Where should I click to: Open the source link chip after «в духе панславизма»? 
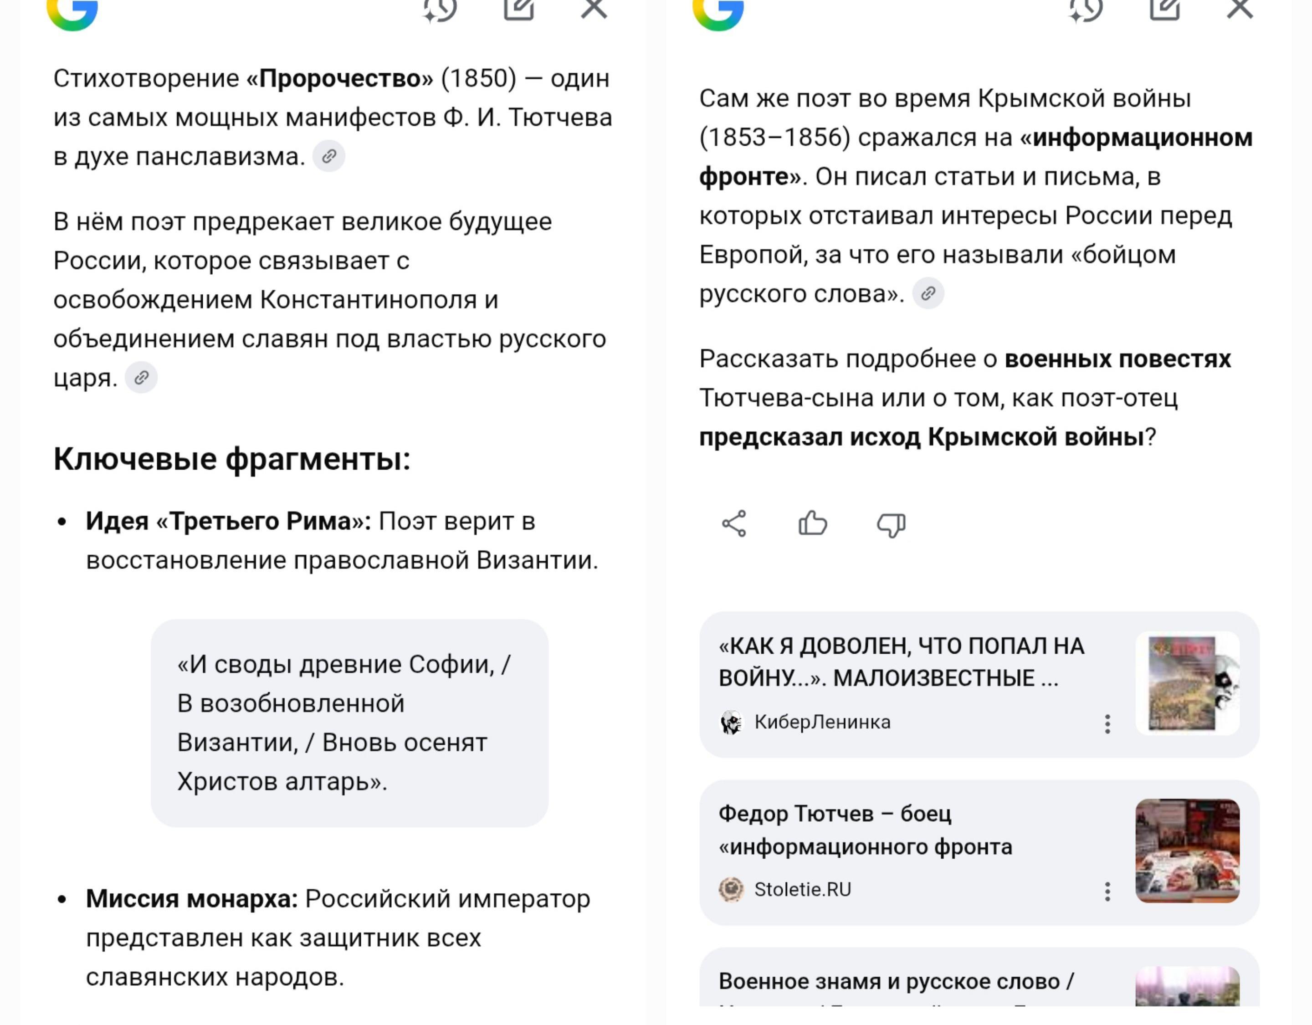tap(328, 157)
